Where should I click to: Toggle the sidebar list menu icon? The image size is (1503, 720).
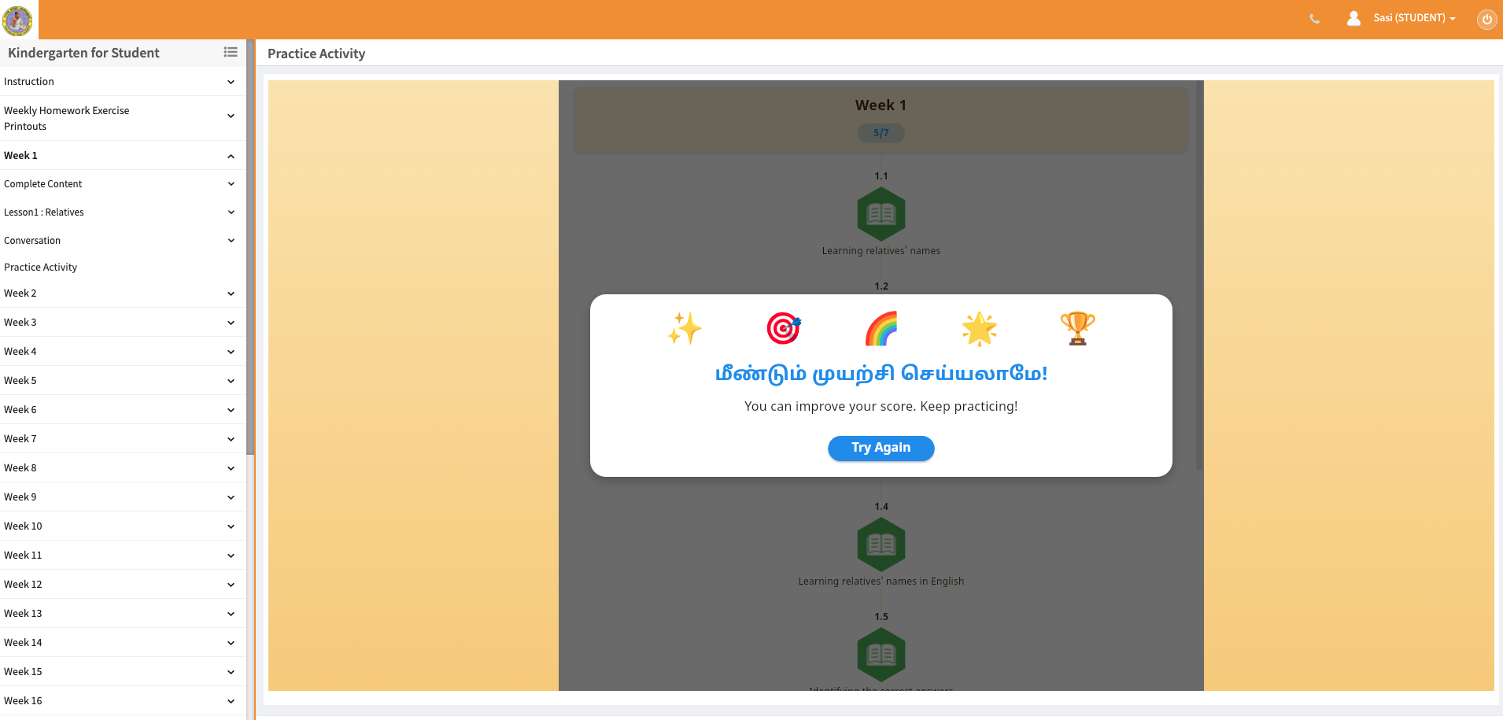point(231,52)
